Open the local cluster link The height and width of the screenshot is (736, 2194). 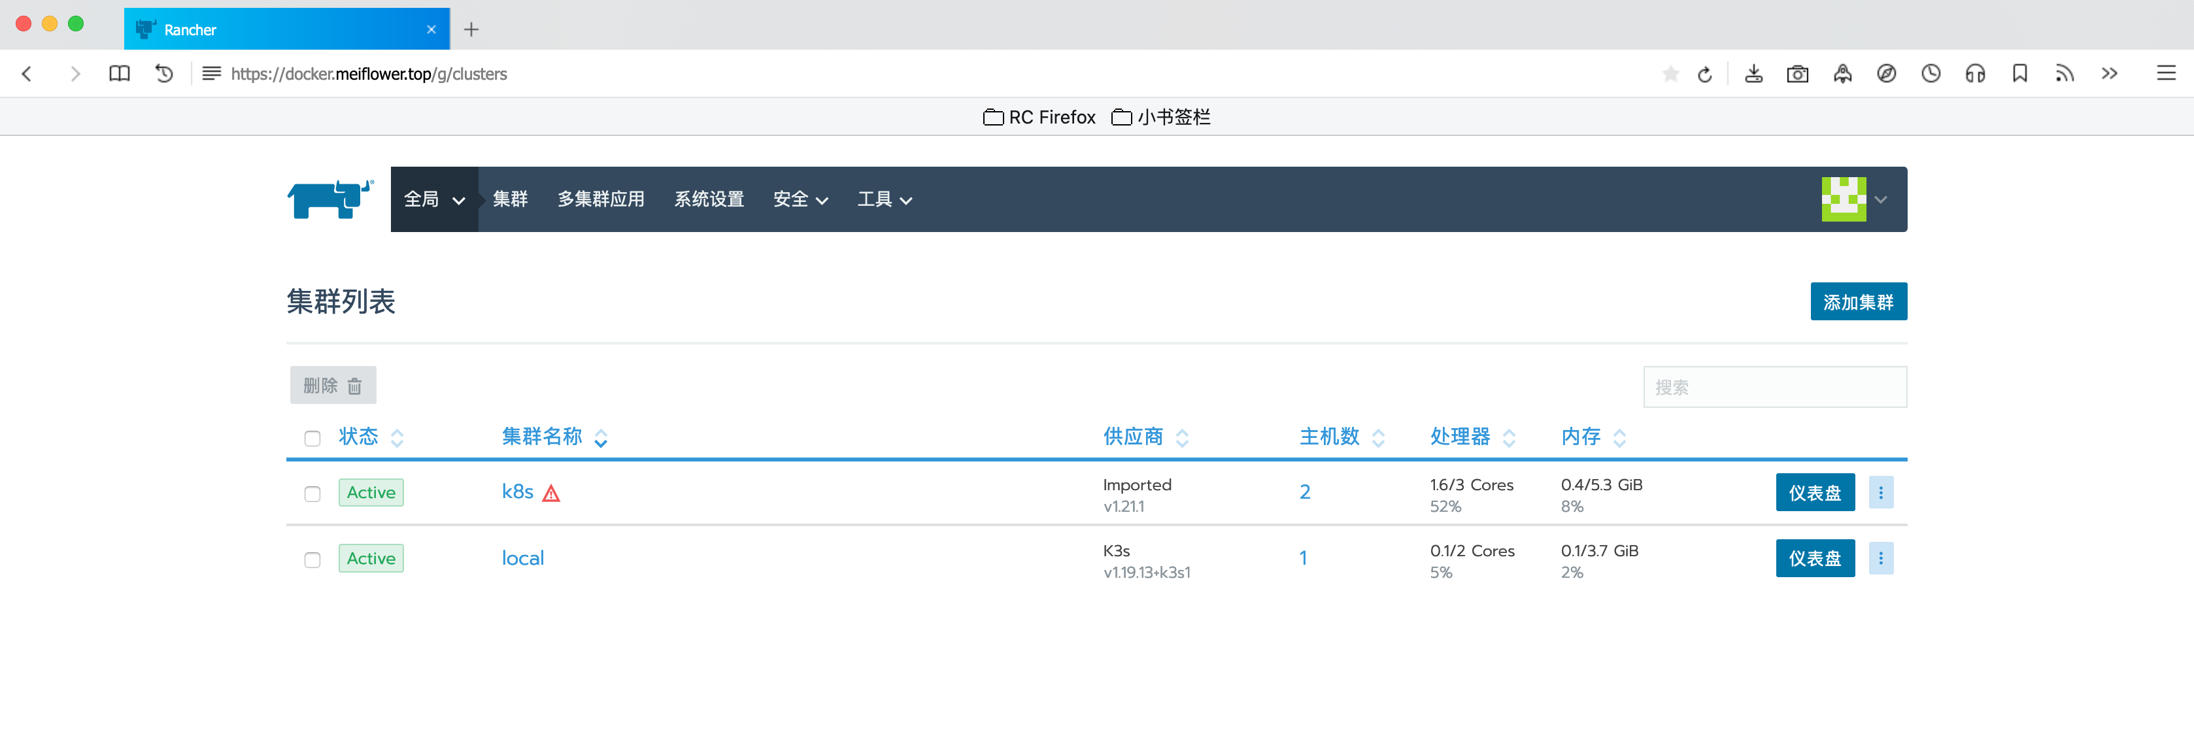point(523,559)
